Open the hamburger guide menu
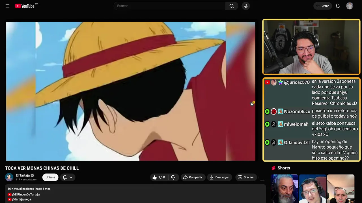Image resolution: width=362 pixels, height=203 pixels. coord(7,6)
